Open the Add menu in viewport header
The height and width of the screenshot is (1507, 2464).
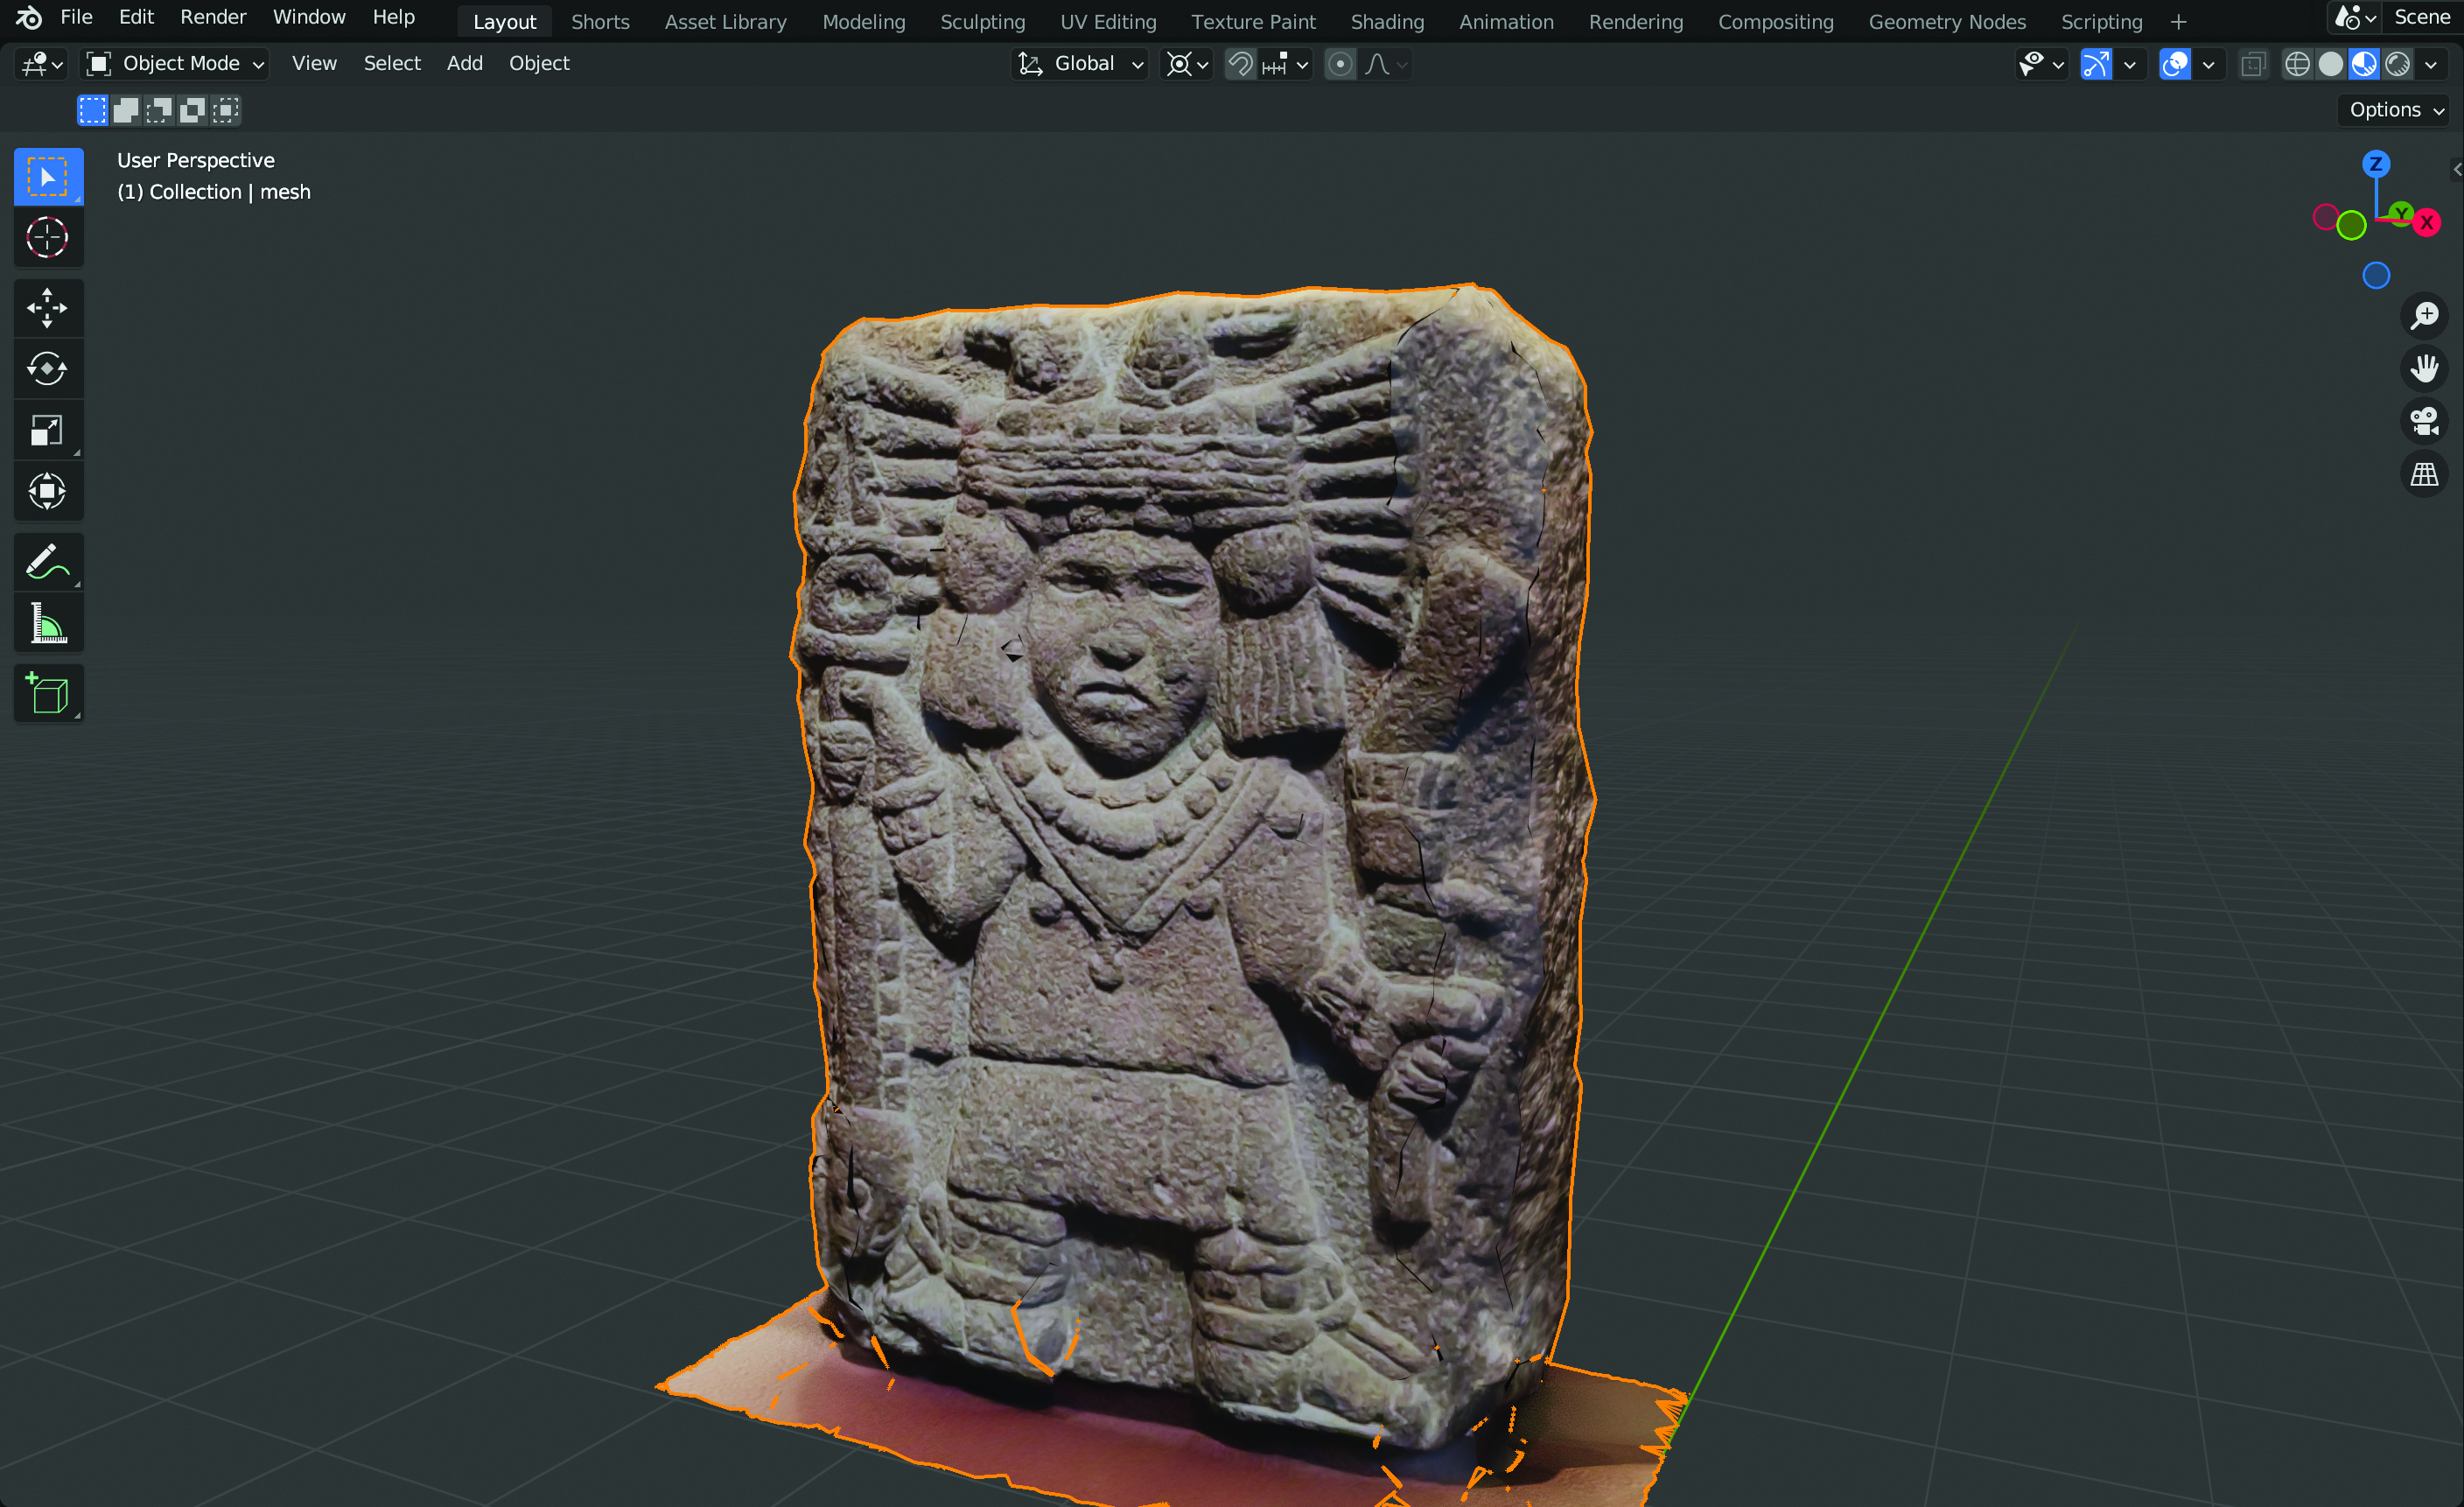click(464, 64)
